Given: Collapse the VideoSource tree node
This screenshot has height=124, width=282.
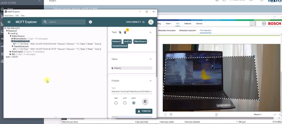Looking at the screenshot, I should click(x=11, y=36).
